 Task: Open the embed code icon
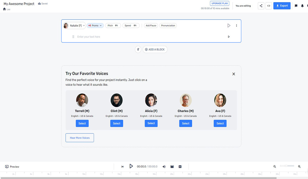[x=269, y=6]
